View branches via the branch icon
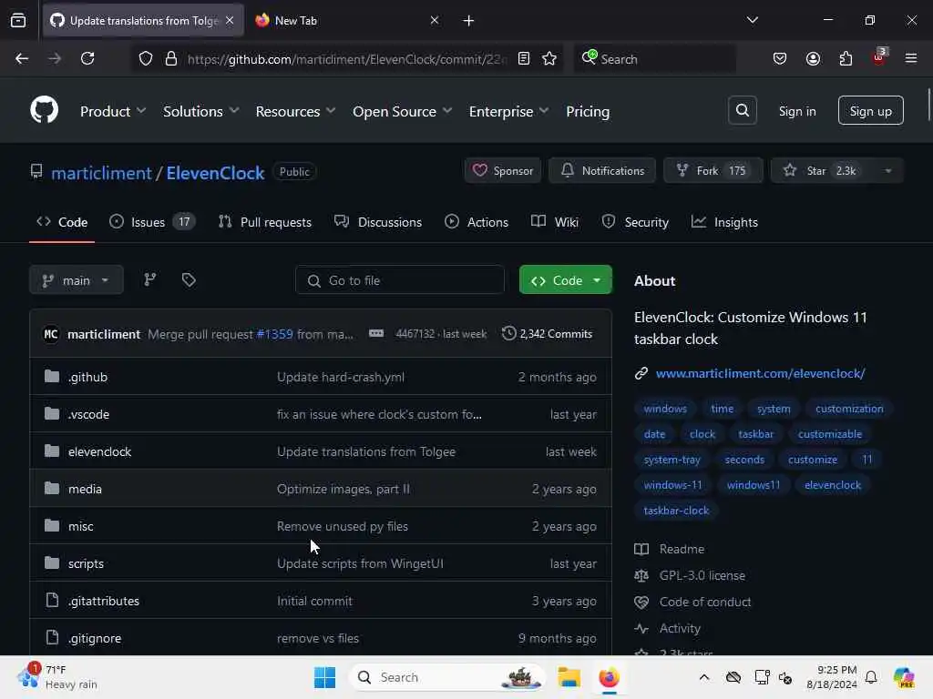 tap(150, 279)
